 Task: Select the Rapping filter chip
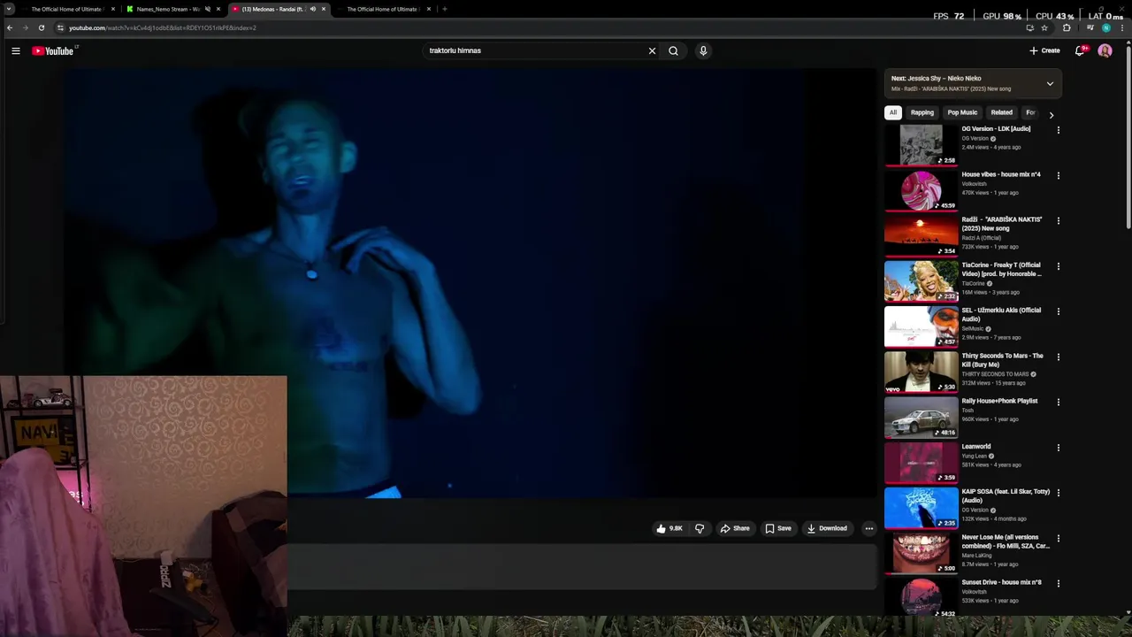coord(922,112)
